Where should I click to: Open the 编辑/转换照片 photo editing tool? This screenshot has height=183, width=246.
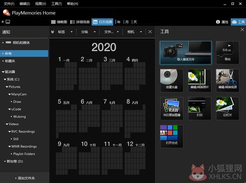coord(200,80)
